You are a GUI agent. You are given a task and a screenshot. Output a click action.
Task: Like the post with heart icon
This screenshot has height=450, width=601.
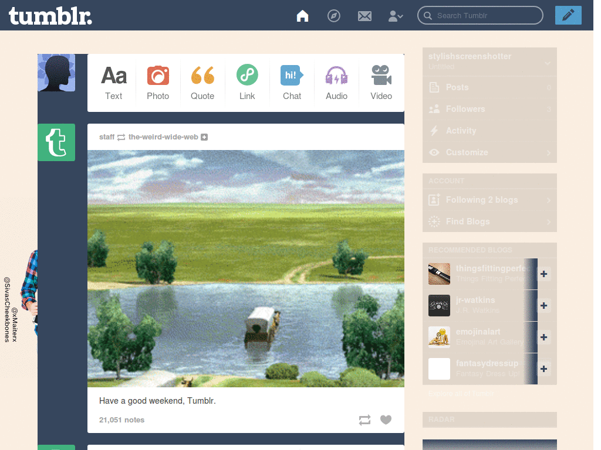386,420
